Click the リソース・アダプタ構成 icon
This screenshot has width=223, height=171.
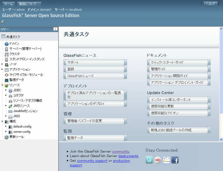10,101
